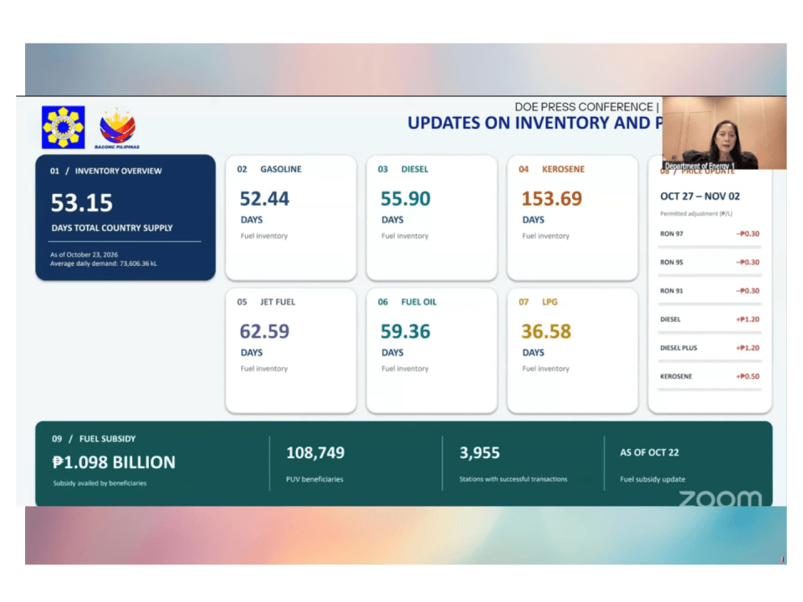Click the 'Permitted adjustment' caption
803x602 pixels.
(x=696, y=213)
